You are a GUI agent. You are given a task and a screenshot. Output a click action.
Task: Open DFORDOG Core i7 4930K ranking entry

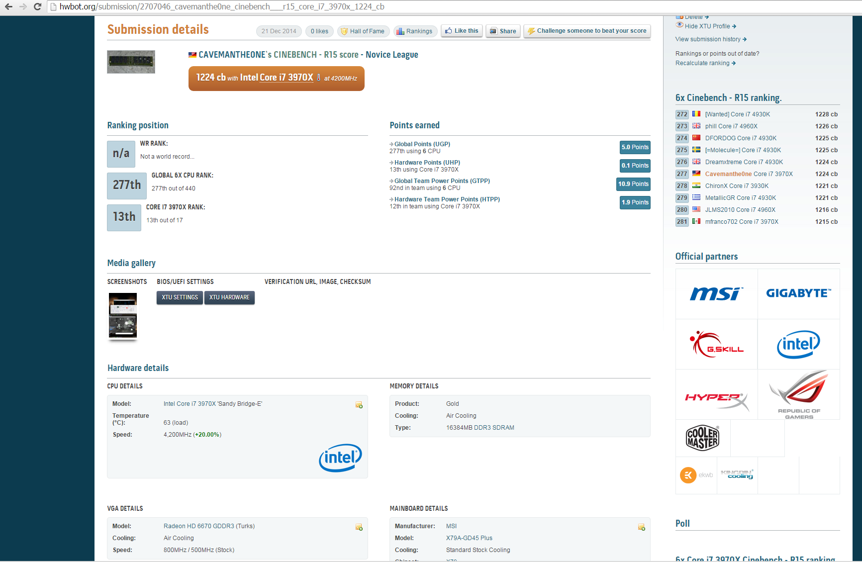pyautogui.click(x=741, y=138)
